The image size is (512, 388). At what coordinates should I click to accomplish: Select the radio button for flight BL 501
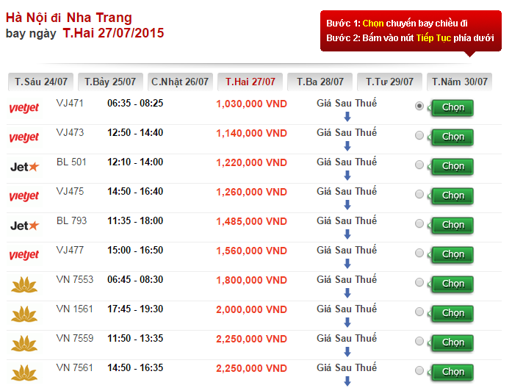[x=419, y=165]
